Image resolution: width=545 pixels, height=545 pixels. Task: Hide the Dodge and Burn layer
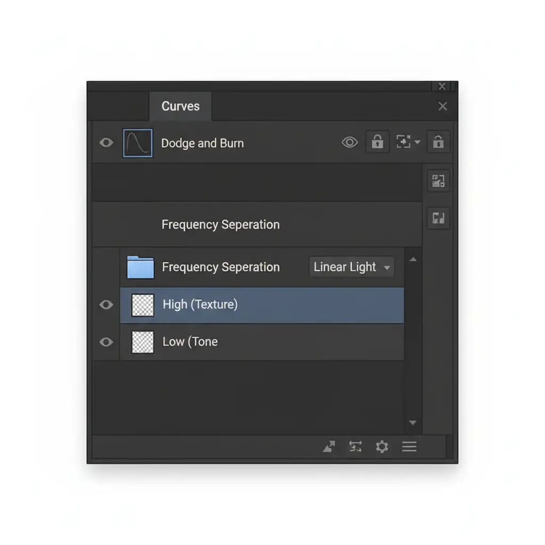click(x=106, y=143)
